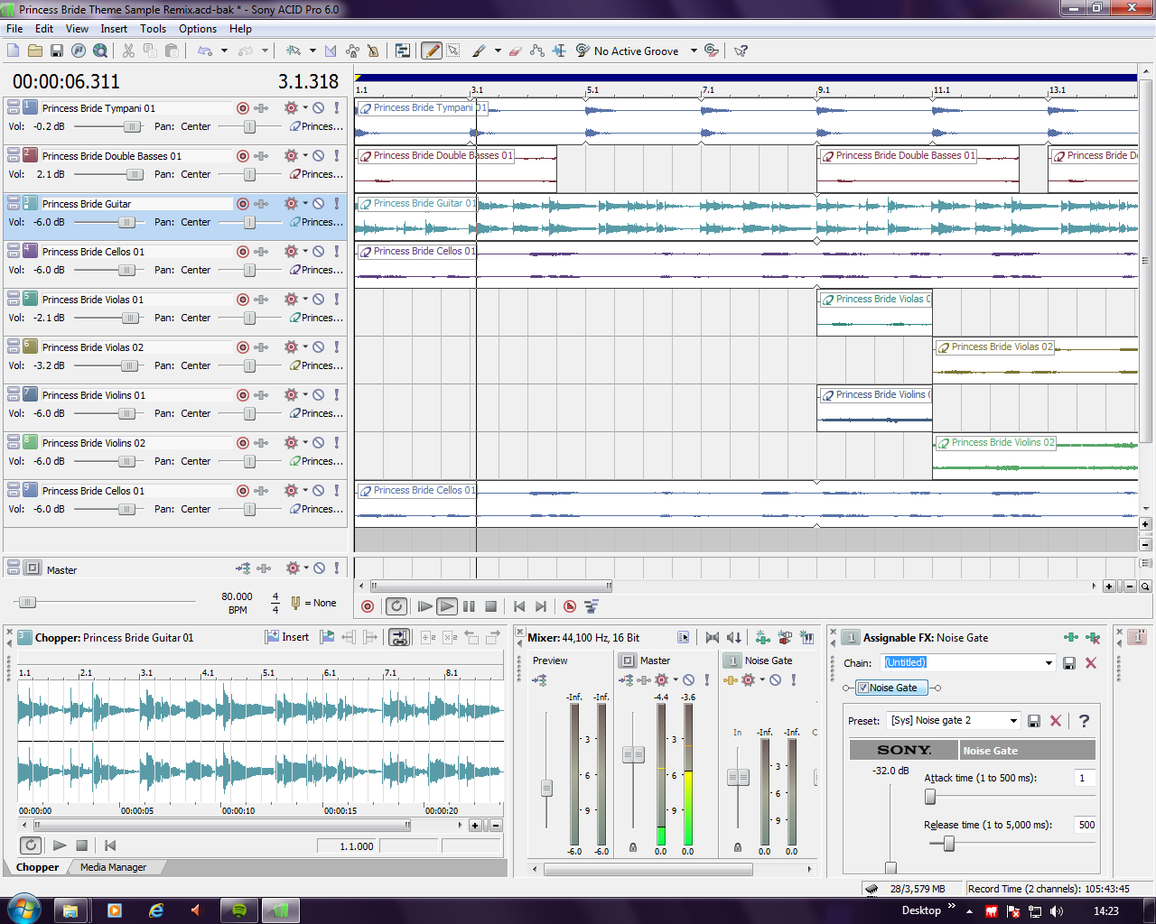Select the Draw tool pencil icon
The image size is (1156, 924).
[432, 51]
